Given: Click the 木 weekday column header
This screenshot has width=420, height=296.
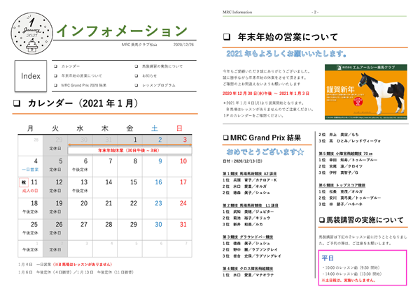Looking at the screenshot, I should pyautogui.click(x=105, y=128).
